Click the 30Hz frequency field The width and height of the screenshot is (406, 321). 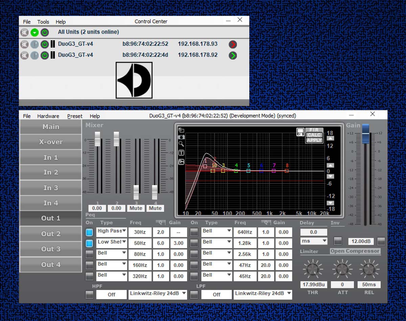(140, 232)
